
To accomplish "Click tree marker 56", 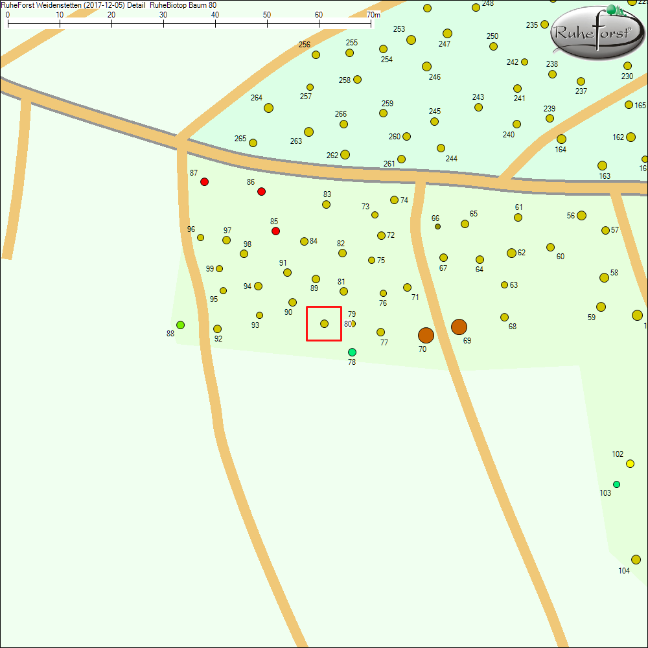I will click(x=581, y=215).
